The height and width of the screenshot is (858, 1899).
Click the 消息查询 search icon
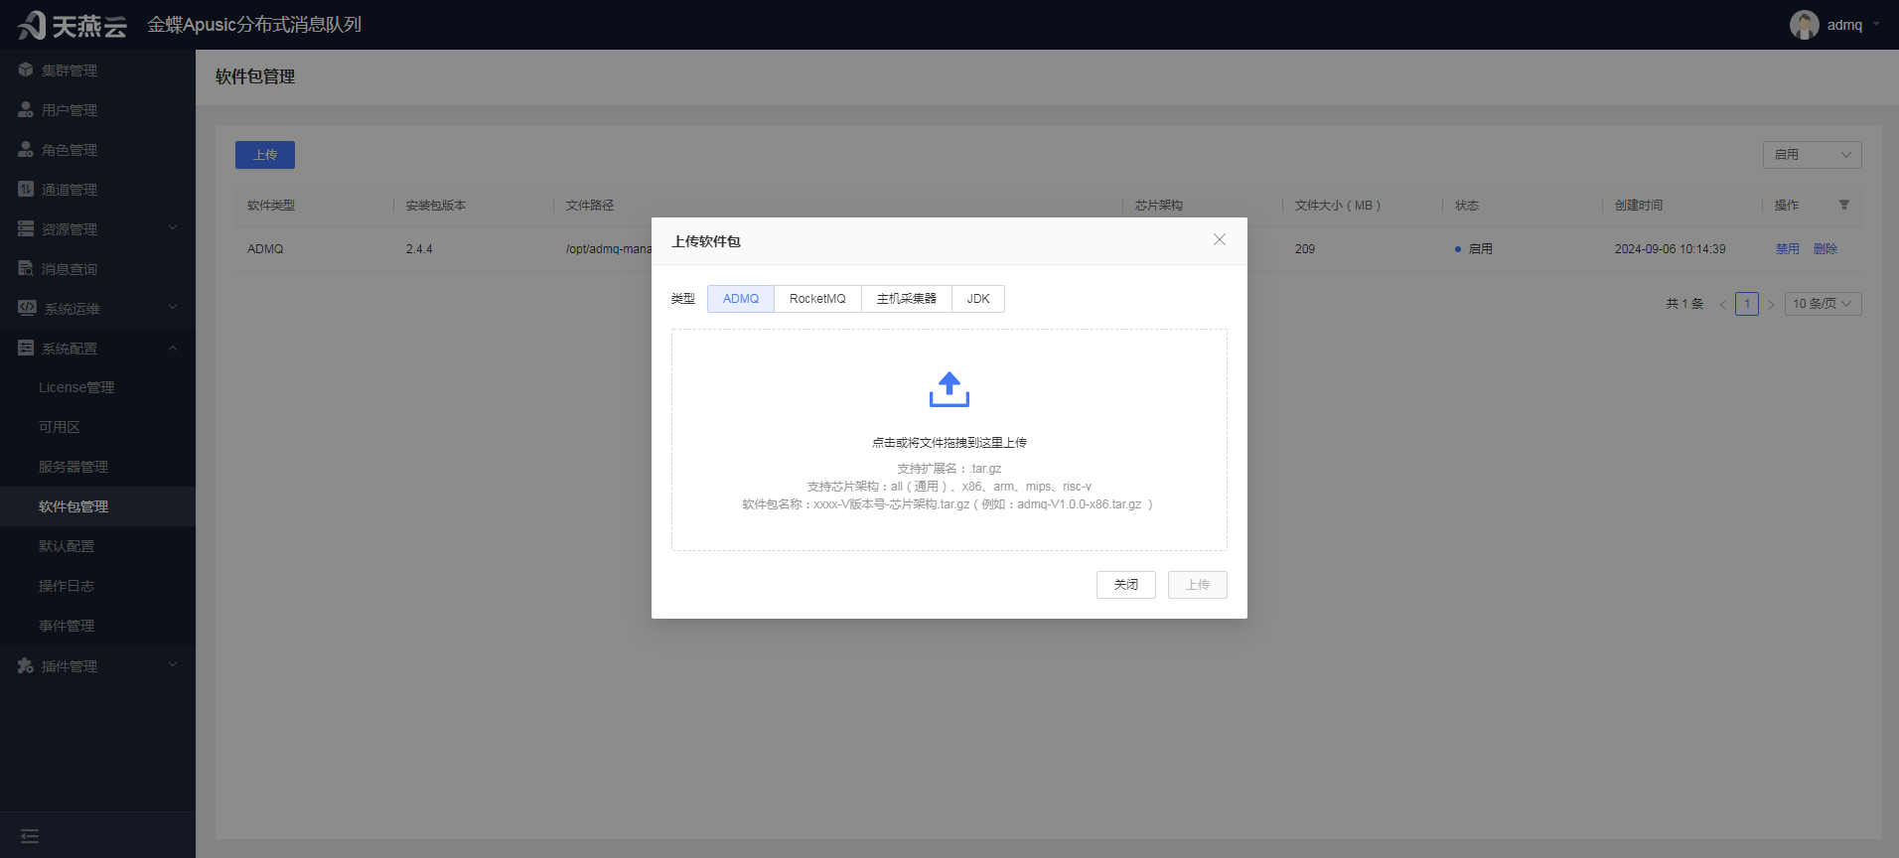click(x=26, y=268)
